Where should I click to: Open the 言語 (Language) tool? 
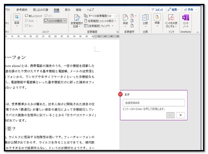(x=17, y=20)
